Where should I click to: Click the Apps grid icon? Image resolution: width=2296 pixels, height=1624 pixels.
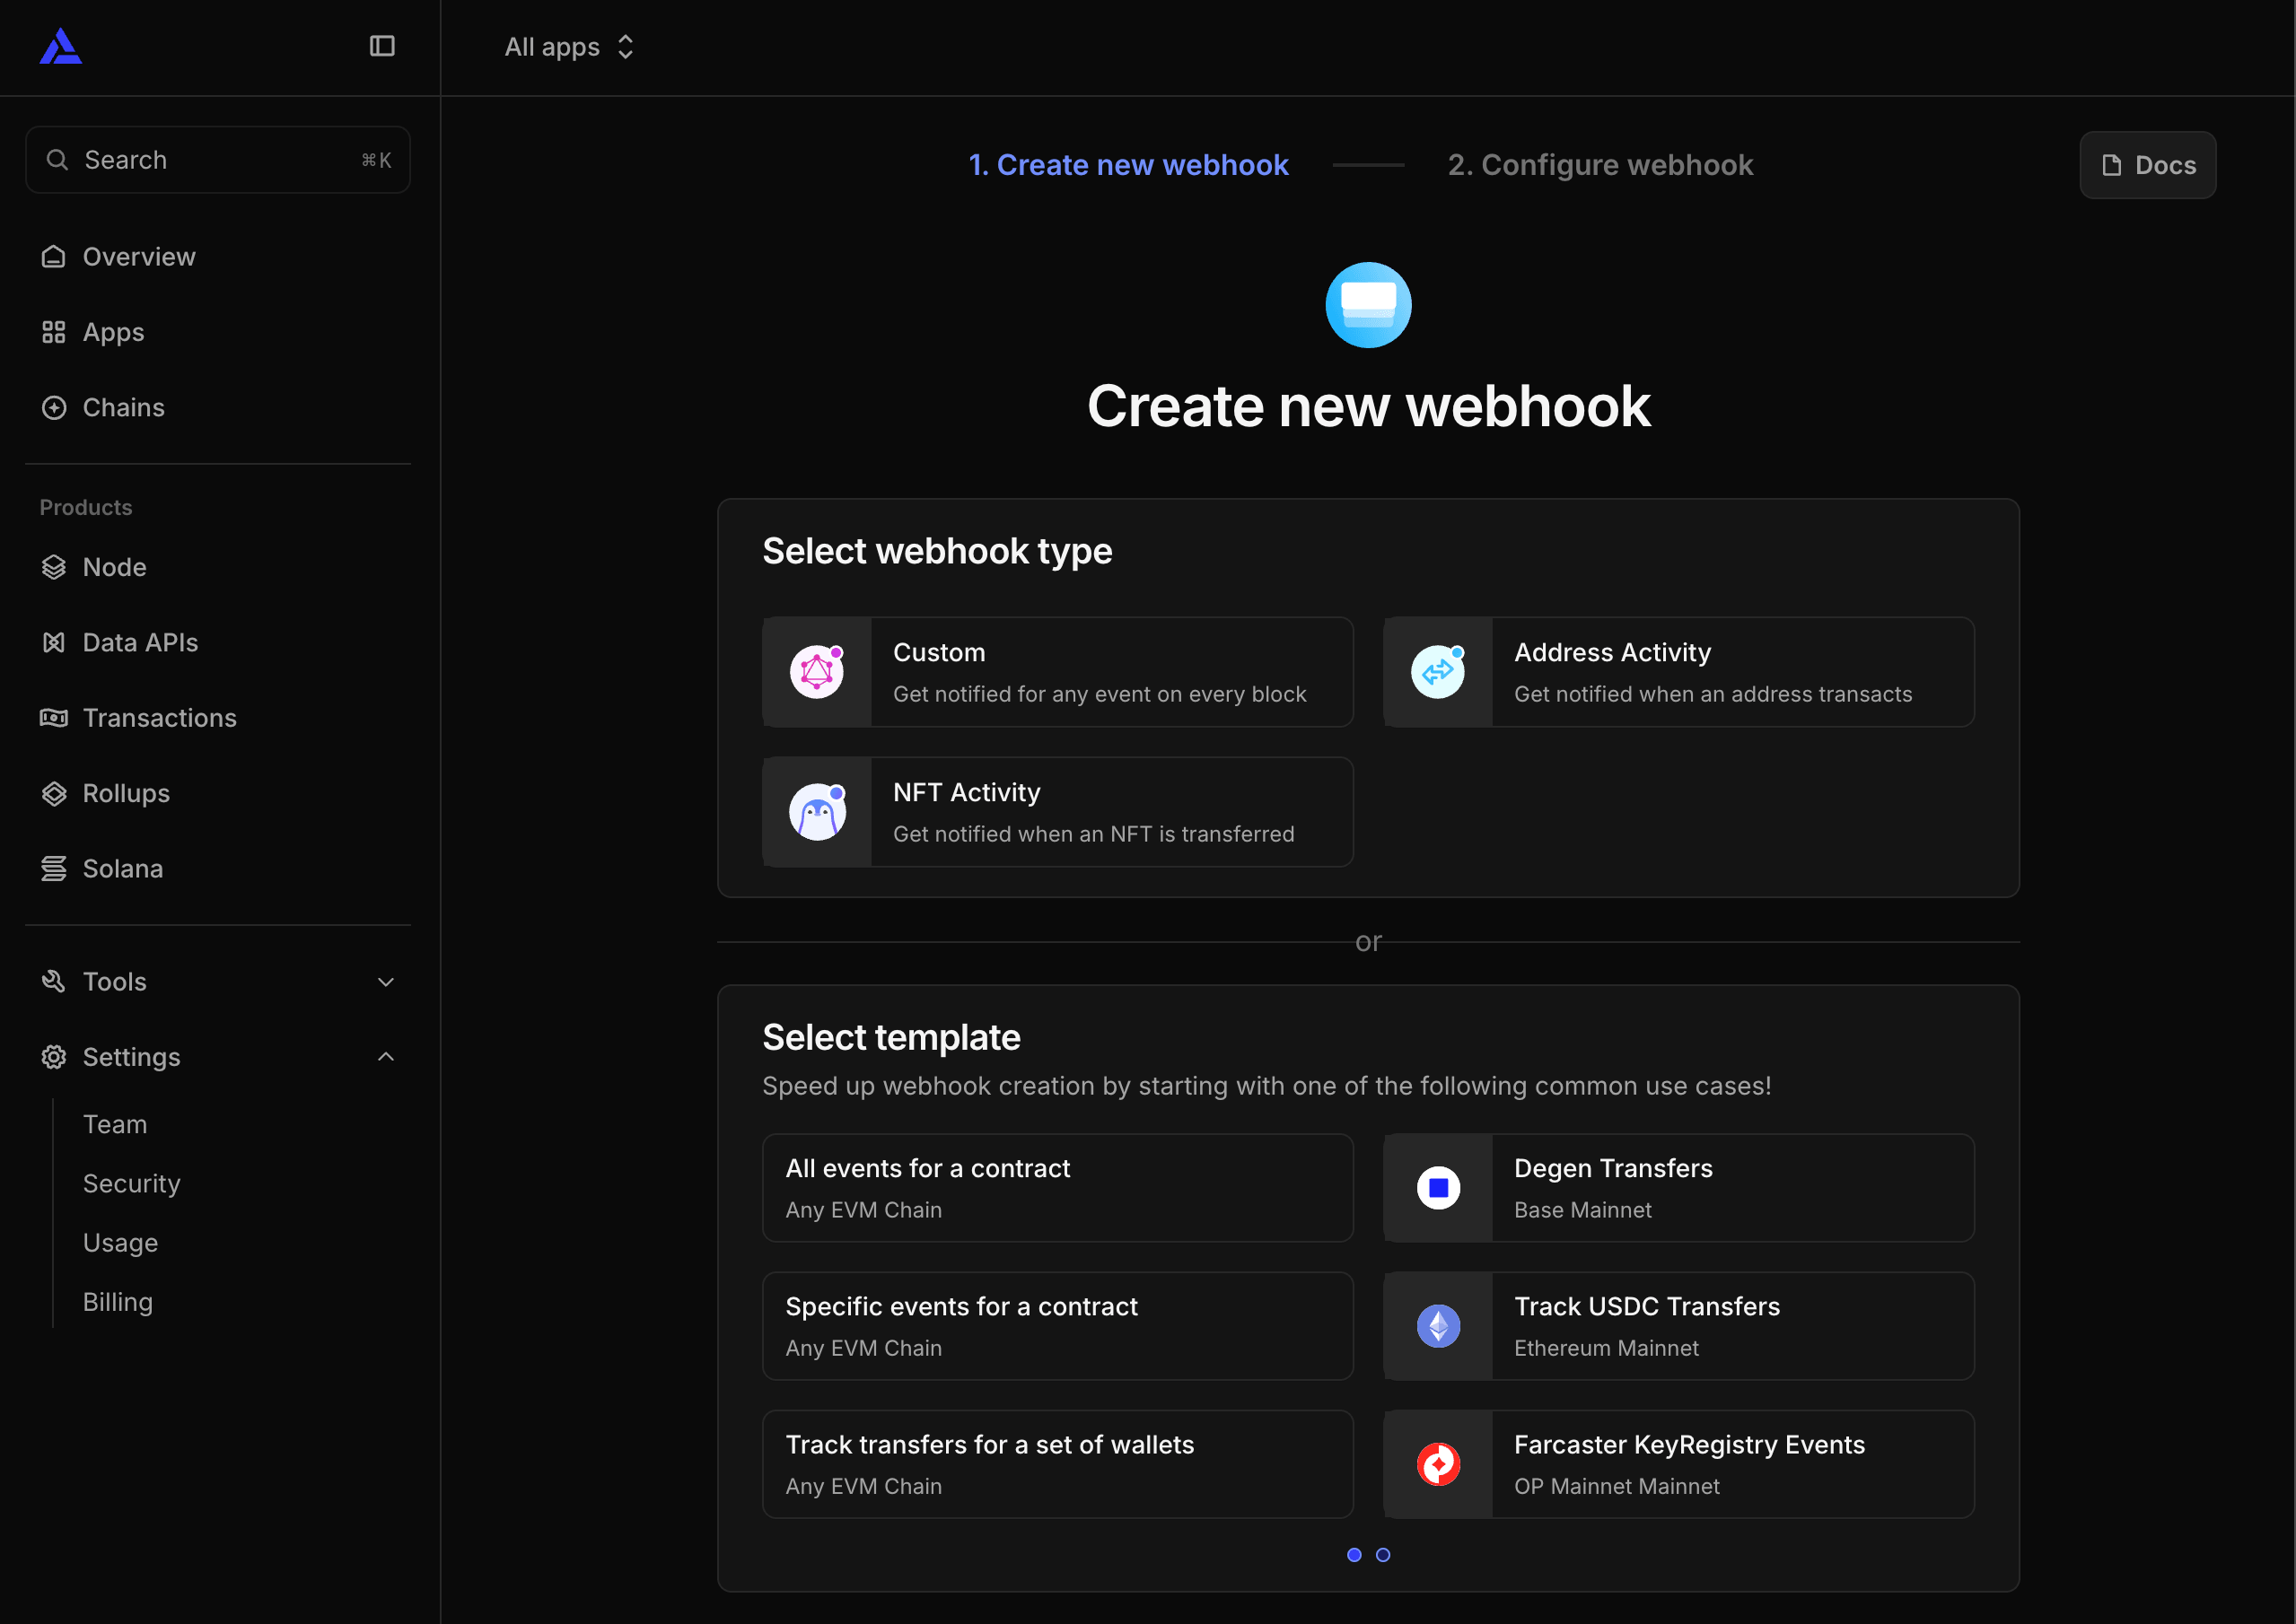(x=54, y=332)
